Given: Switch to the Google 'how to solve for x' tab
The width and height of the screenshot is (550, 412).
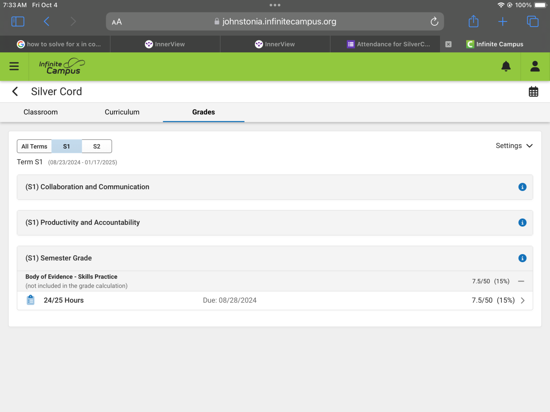Looking at the screenshot, I should tap(55, 44).
